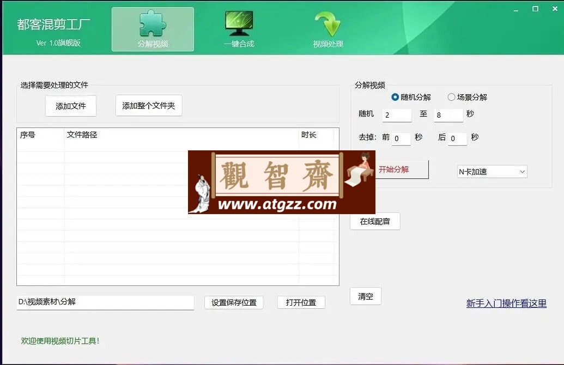The width and height of the screenshot is (564, 365).
Task: Click the 设置保存位置 button
Action: [x=234, y=302]
